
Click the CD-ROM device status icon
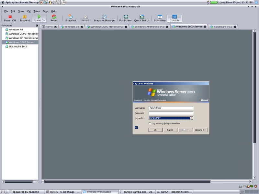(241, 186)
